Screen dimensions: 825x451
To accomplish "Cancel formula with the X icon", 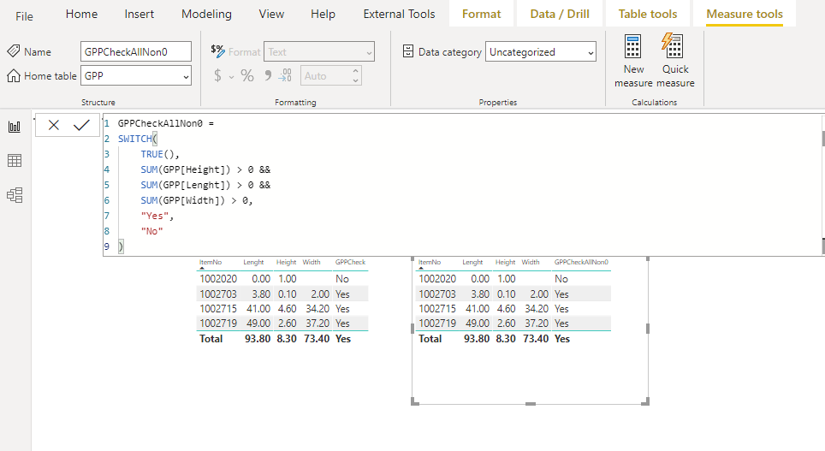I will tap(54, 125).
